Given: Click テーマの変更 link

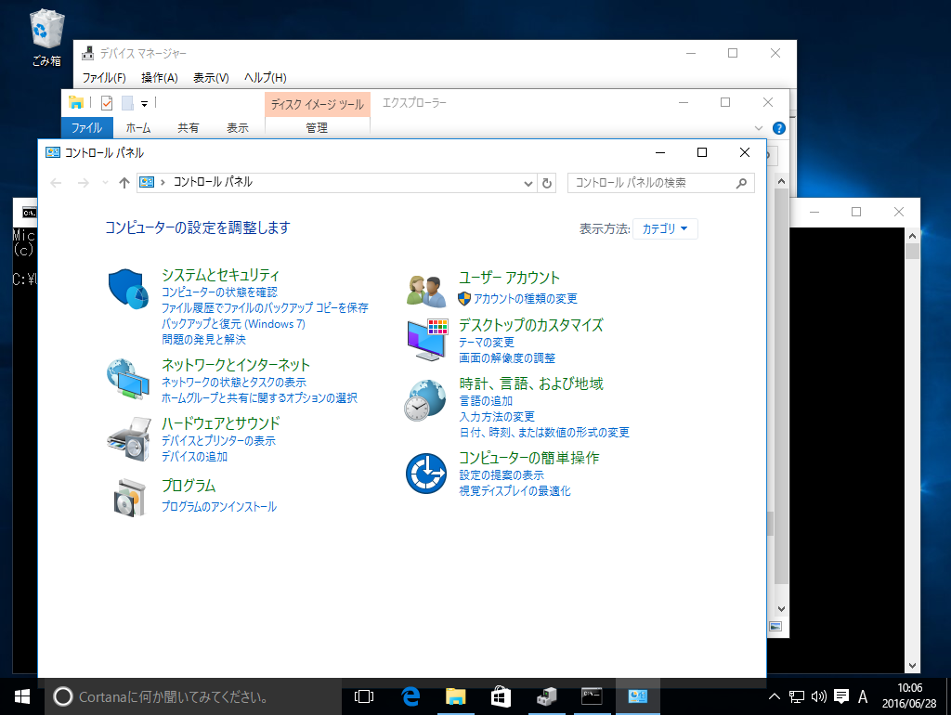Looking at the screenshot, I should pos(487,343).
